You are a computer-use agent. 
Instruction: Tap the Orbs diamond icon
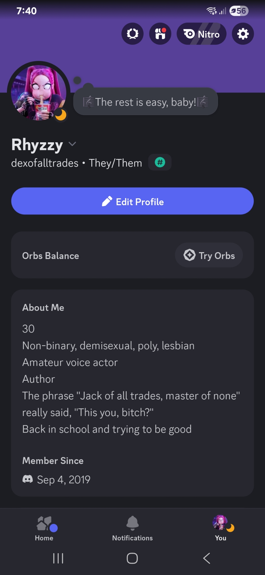pos(189,255)
